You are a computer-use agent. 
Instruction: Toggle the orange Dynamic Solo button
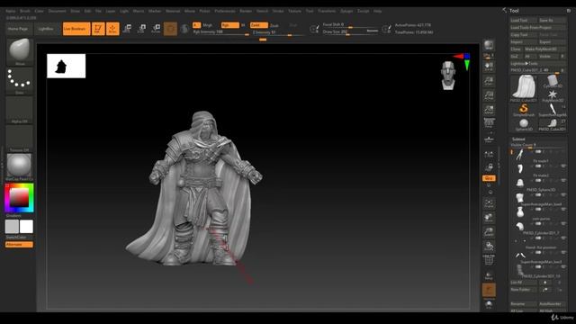pos(489,290)
